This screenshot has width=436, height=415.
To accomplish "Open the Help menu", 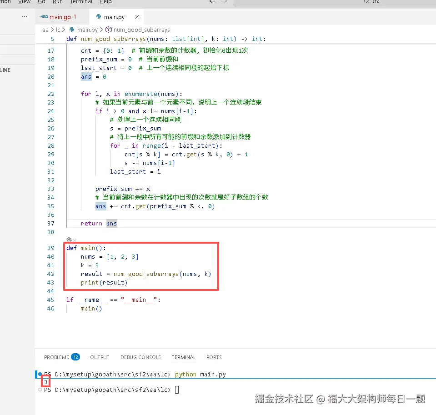I will [x=105, y=2].
